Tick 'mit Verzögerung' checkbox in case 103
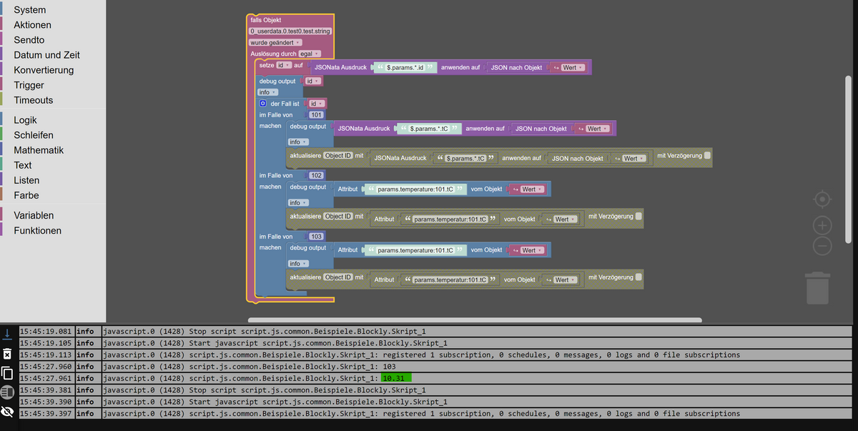858x431 pixels. tap(638, 276)
